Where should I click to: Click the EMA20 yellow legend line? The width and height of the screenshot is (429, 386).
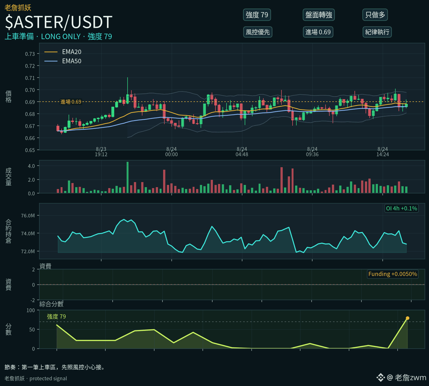click(51, 52)
